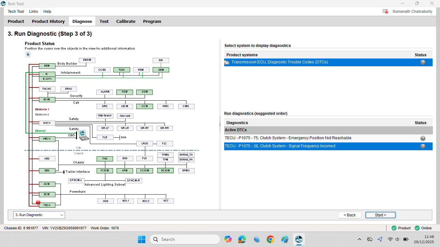
Task: Select the EBS control unit box
Action: 47,171
